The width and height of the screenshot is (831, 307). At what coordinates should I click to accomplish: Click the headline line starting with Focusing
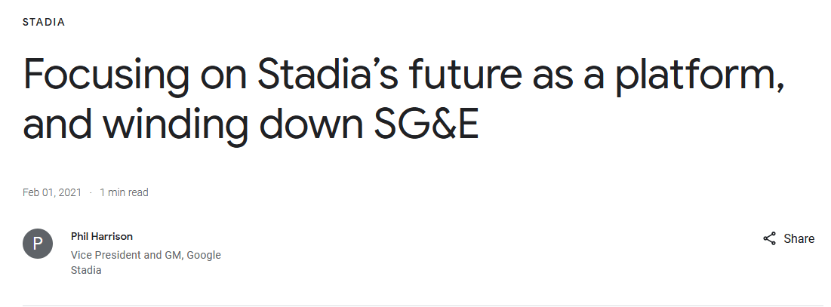pos(403,74)
